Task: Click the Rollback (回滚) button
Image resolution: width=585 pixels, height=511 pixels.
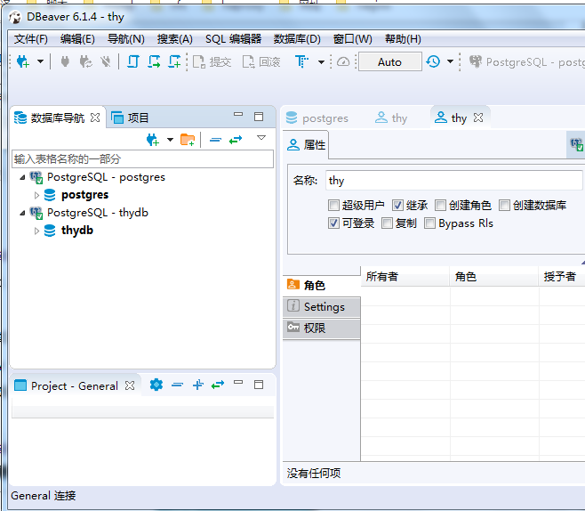Action: 261,62
